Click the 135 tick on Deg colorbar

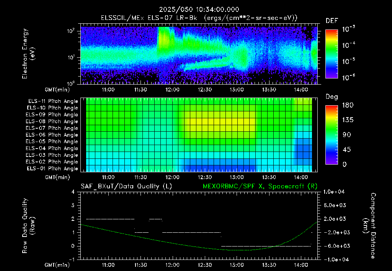[348, 120]
